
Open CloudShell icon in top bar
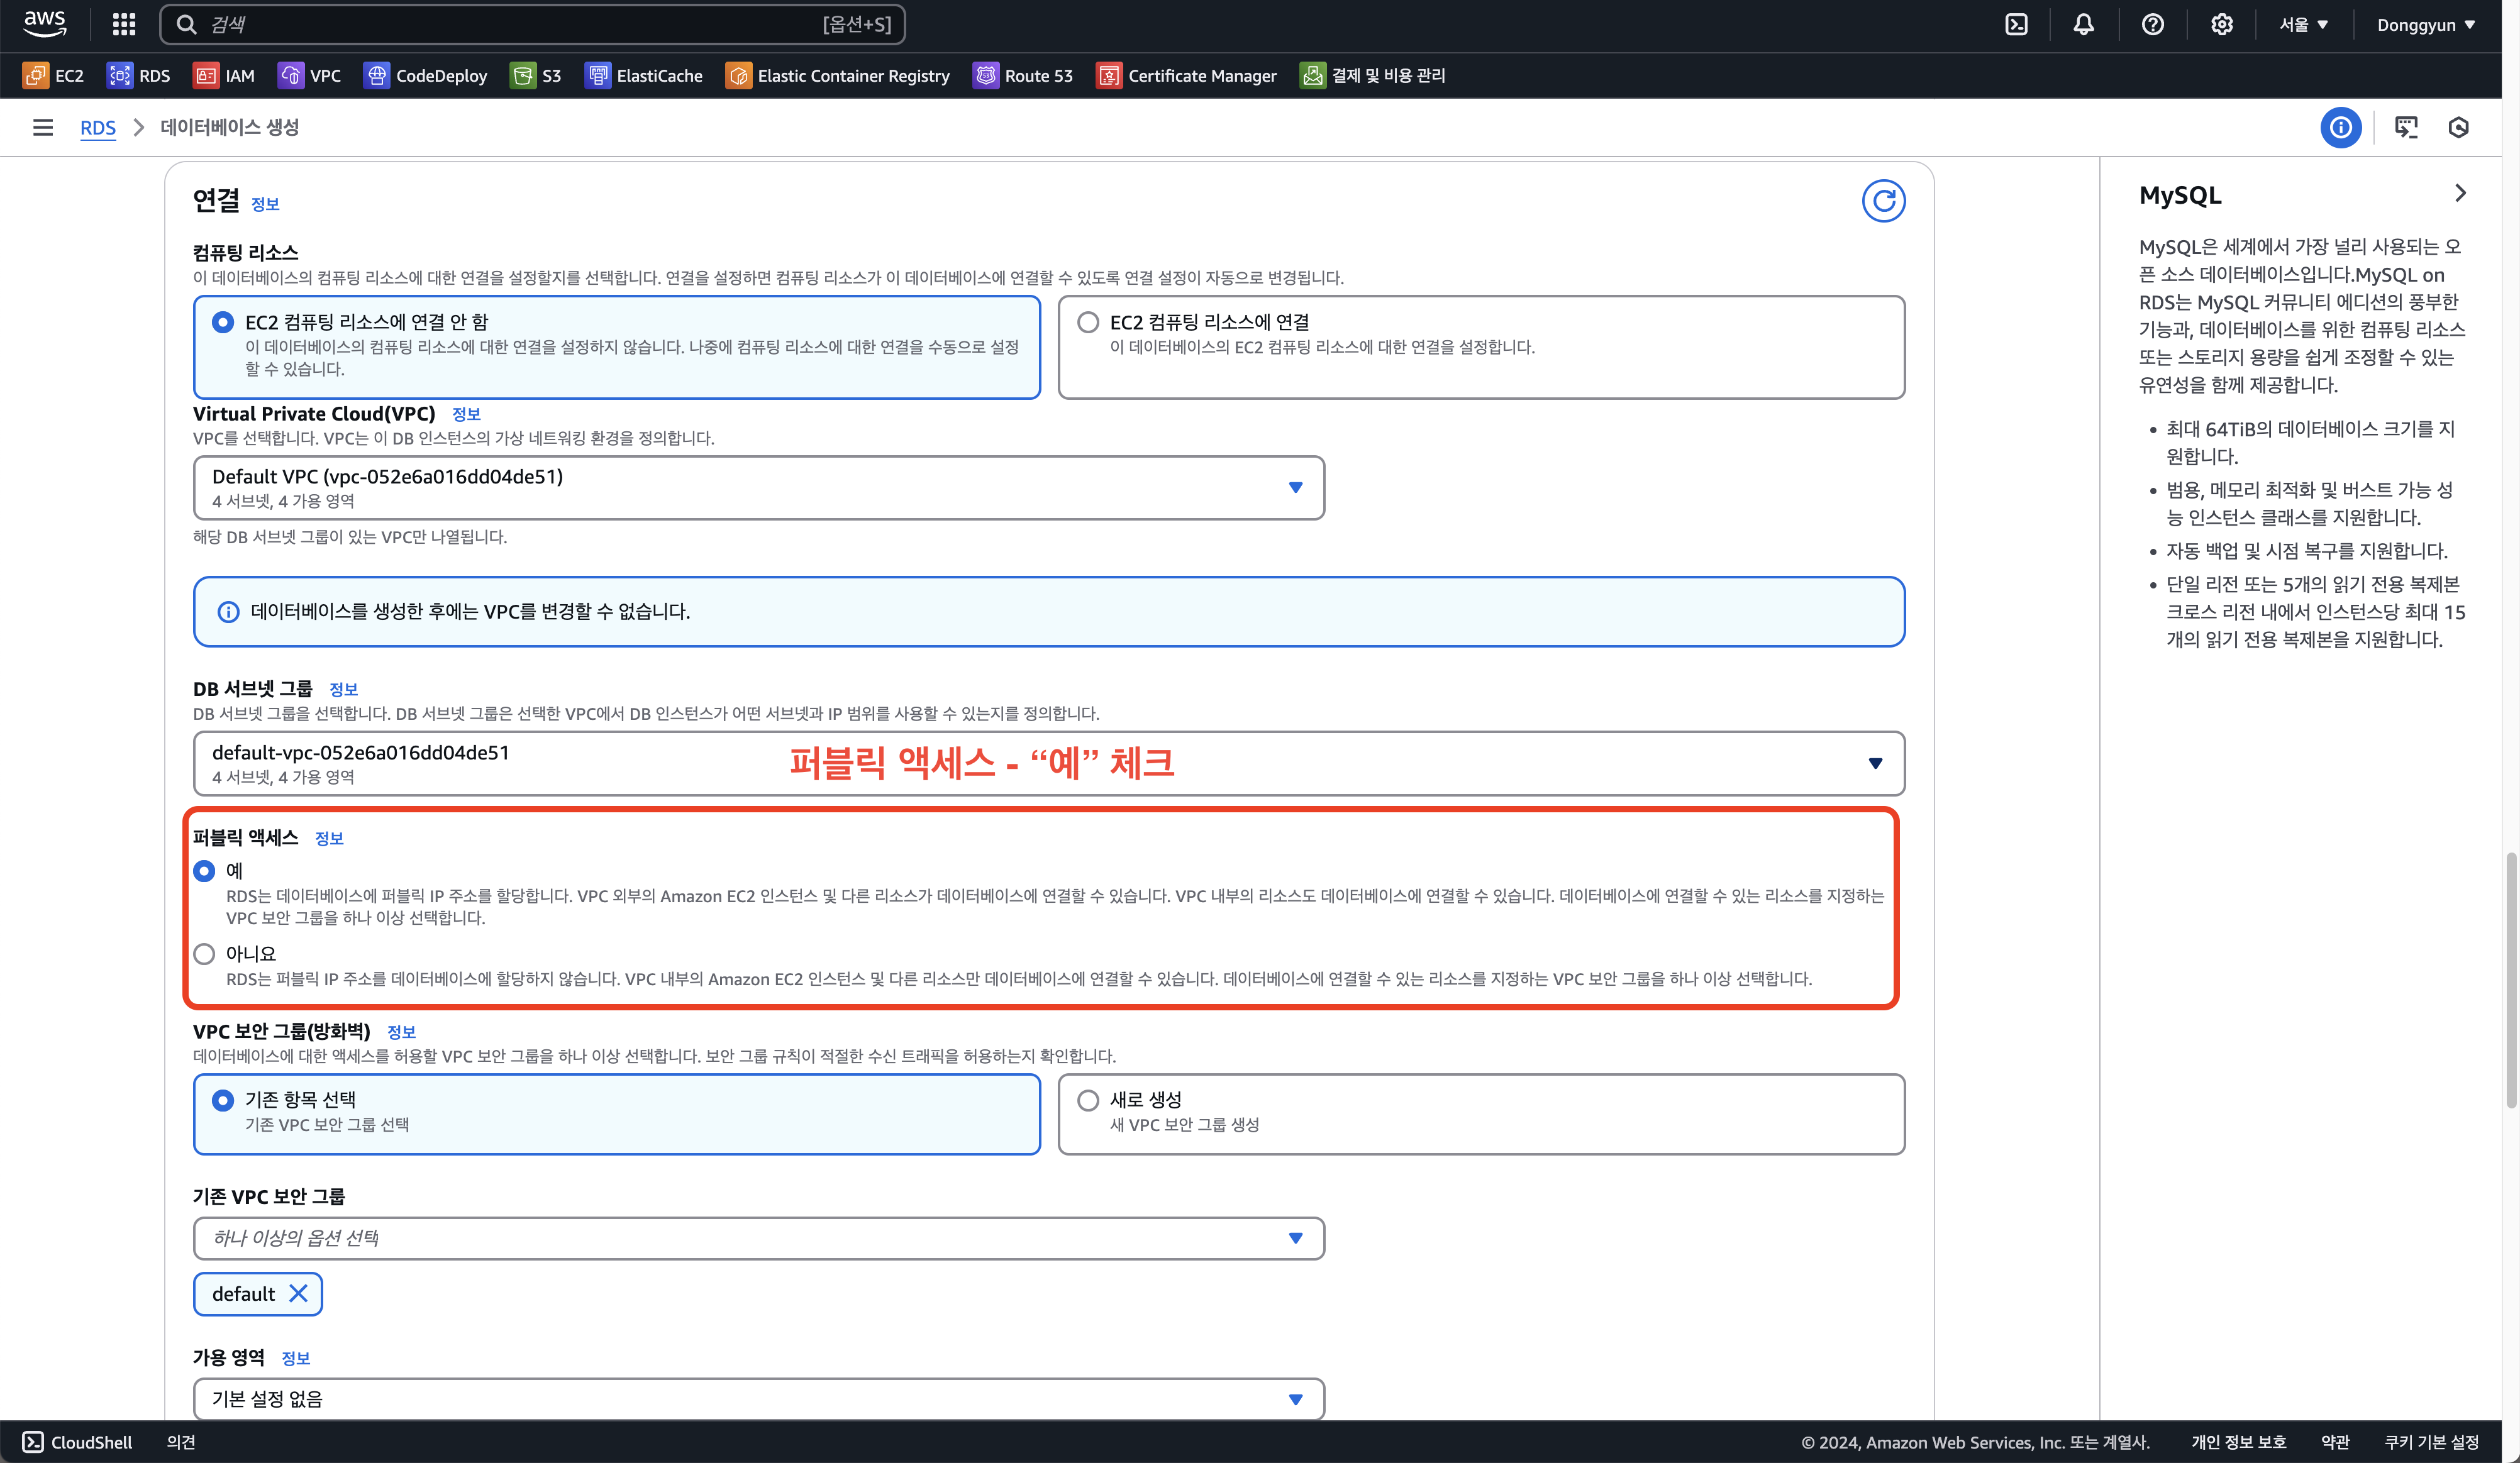pyautogui.click(x=2016, y=24)
